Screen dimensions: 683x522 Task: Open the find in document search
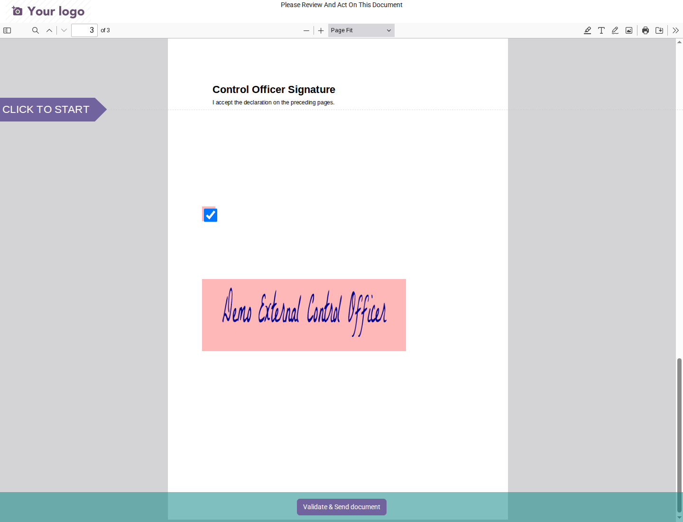36,30
